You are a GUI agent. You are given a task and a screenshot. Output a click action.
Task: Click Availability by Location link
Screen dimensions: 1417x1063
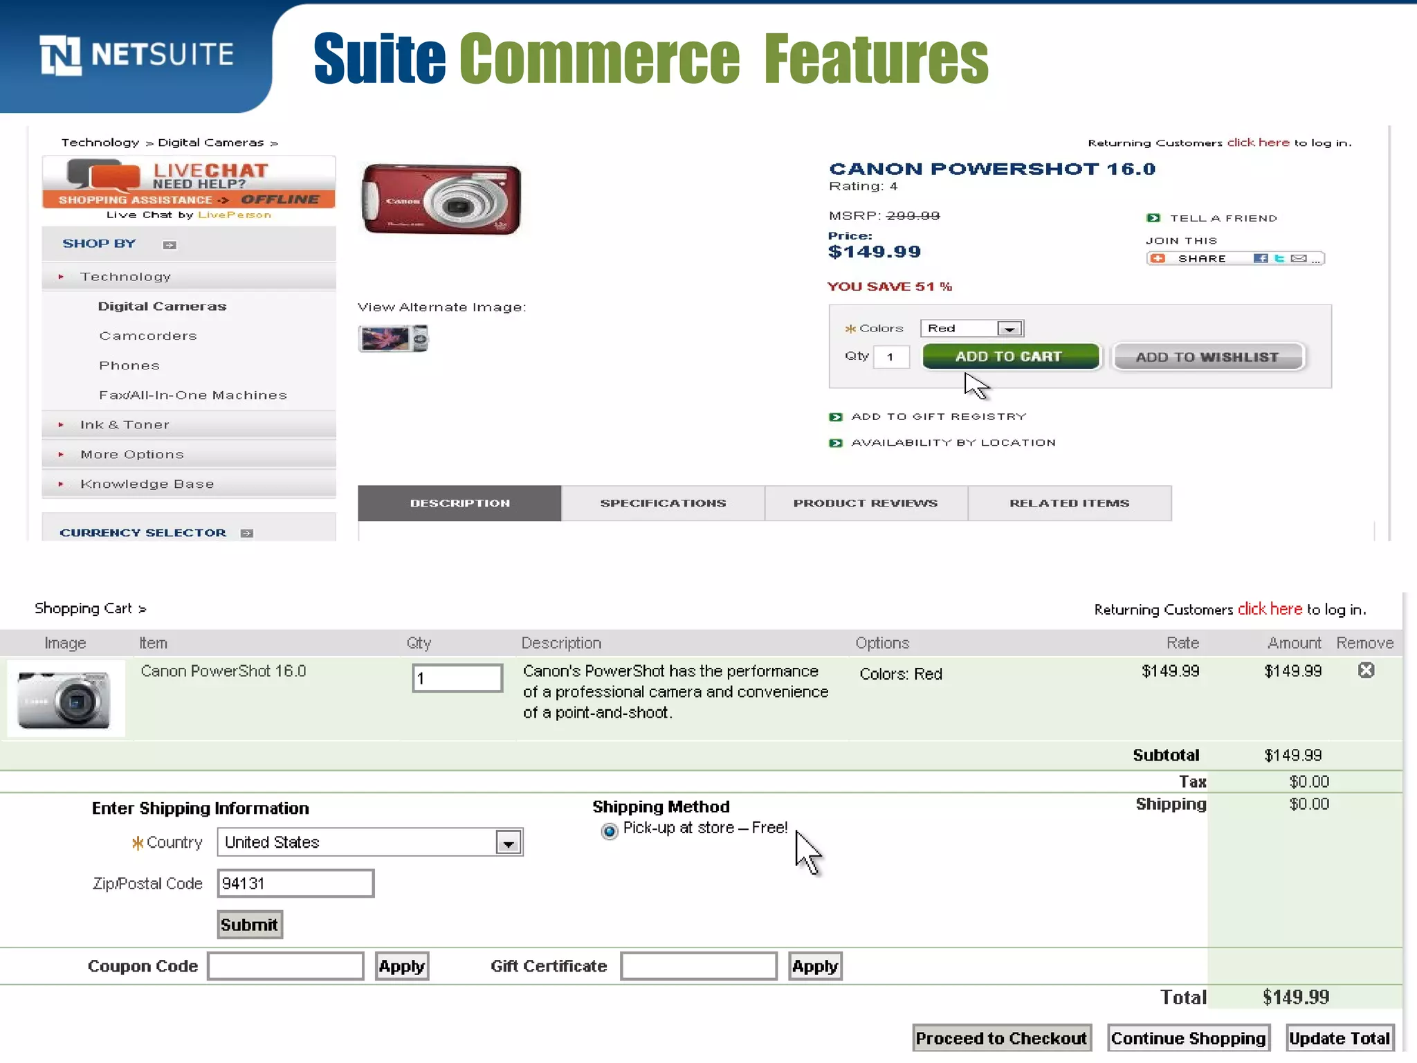(x=953, y=443)
